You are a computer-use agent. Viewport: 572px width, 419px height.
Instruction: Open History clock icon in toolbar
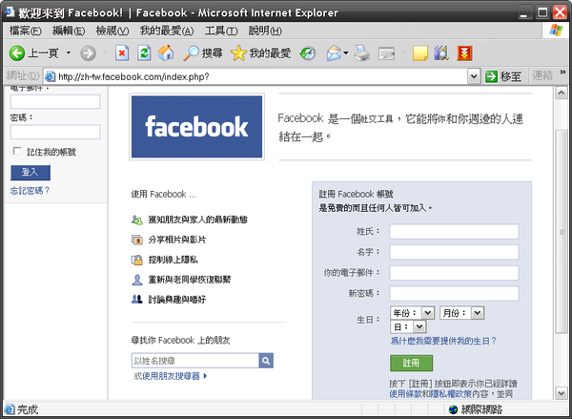click(308, 53)
